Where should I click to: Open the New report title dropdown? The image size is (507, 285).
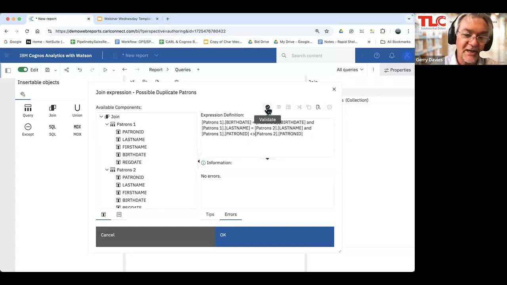pos(156,55)
